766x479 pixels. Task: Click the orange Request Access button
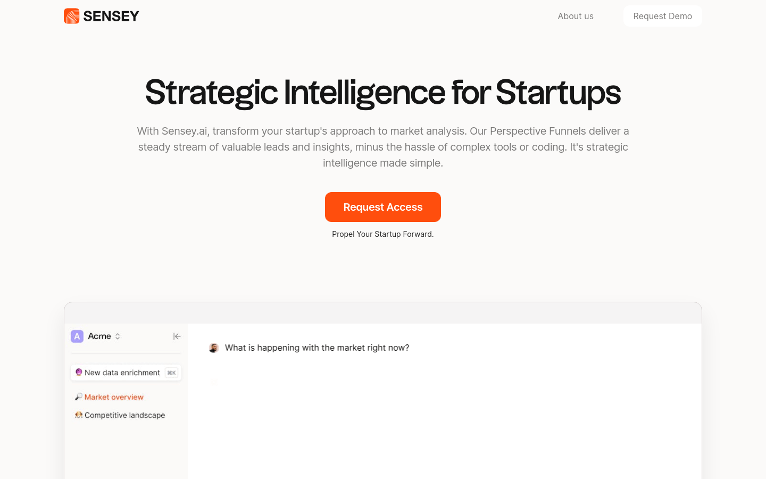coord(383,207)
